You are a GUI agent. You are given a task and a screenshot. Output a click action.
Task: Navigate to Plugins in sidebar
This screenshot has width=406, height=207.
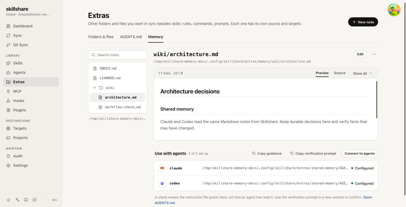coord(31,110)
